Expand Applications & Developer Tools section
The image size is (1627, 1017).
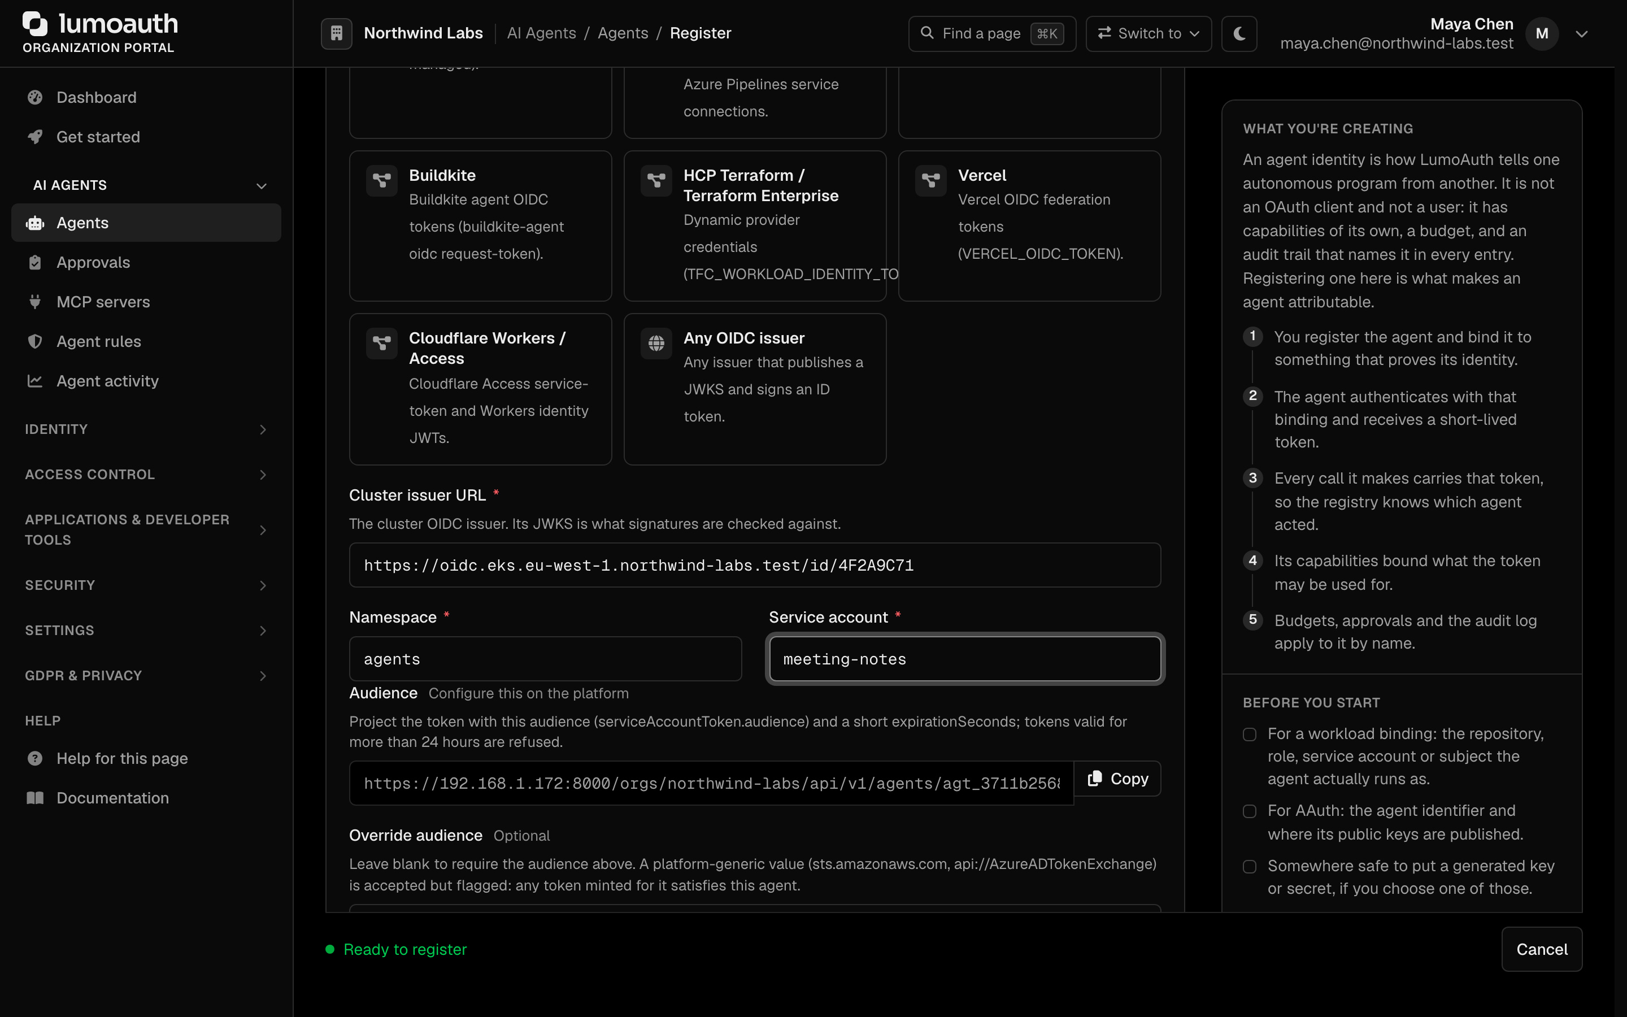(146, 529)
